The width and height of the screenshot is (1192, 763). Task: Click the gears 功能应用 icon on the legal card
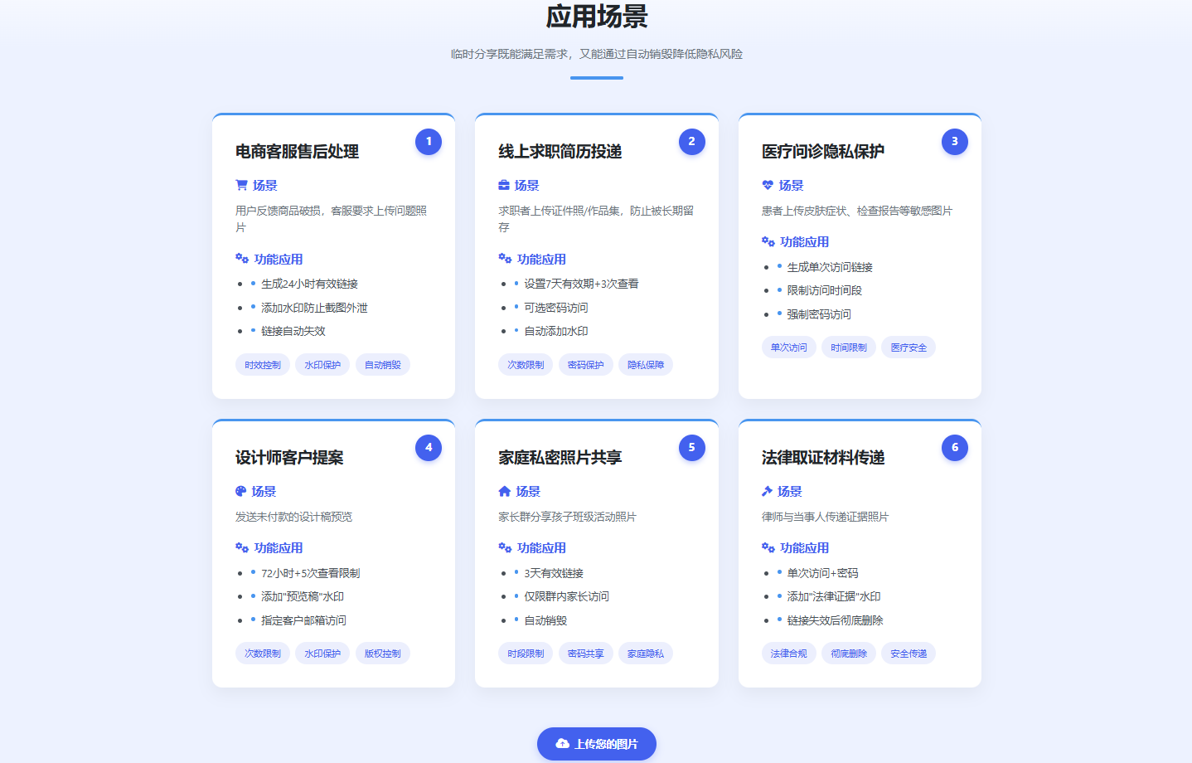click(768, 547)
